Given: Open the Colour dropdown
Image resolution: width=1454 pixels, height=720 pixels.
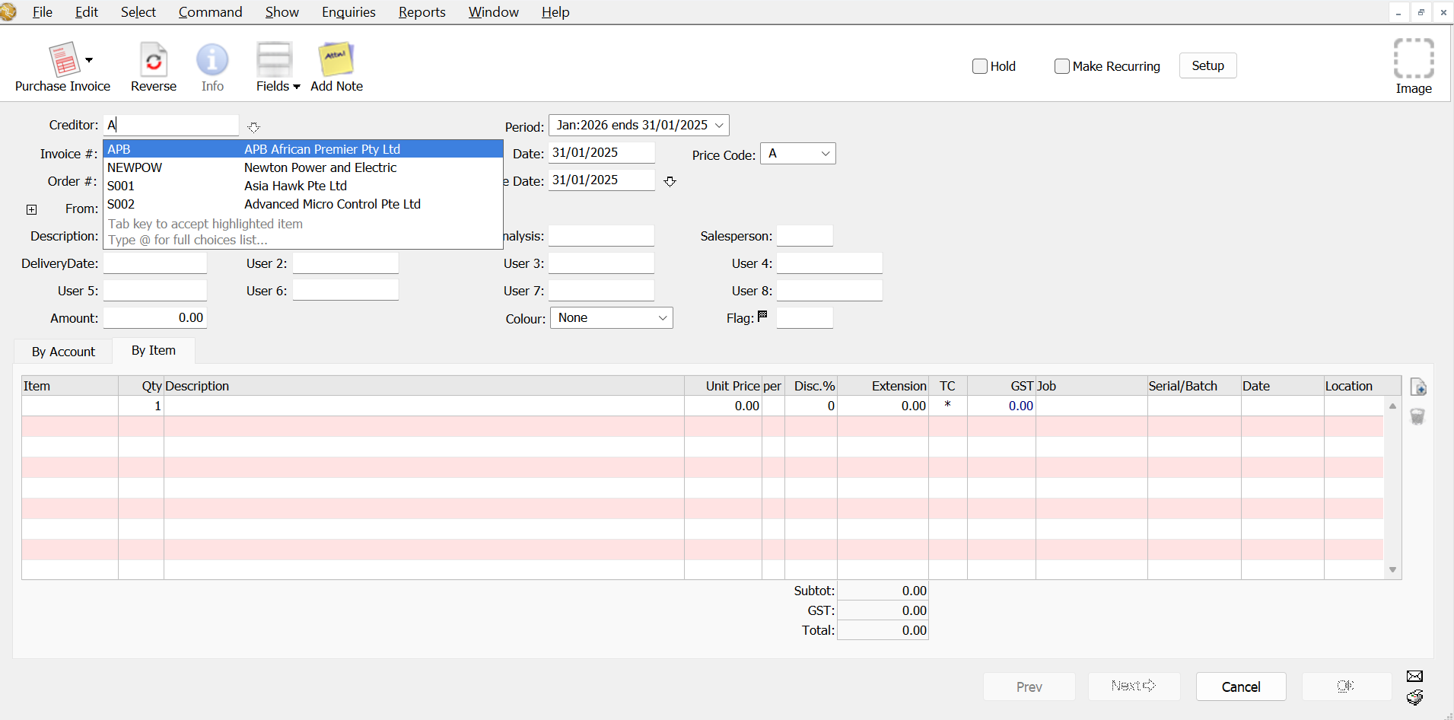Looking at the screenshot, I should click(612, 318).
